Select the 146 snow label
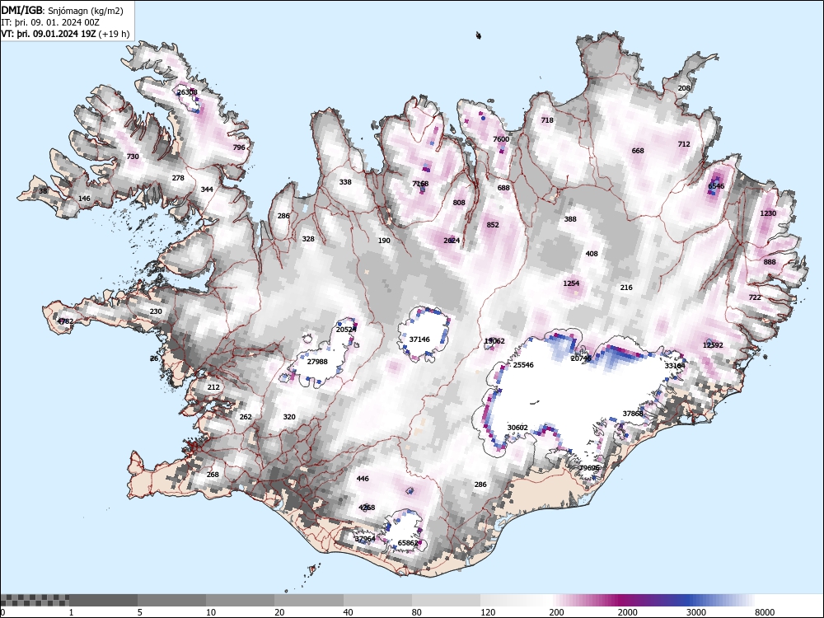This screenshot has width=824, height=618. click(x=84, y=198)
